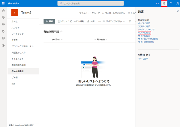Select ホーム in the site navigation
180x127 pixels.
[15, 22]
